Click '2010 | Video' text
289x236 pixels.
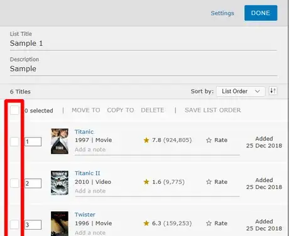tap(93, 182)
